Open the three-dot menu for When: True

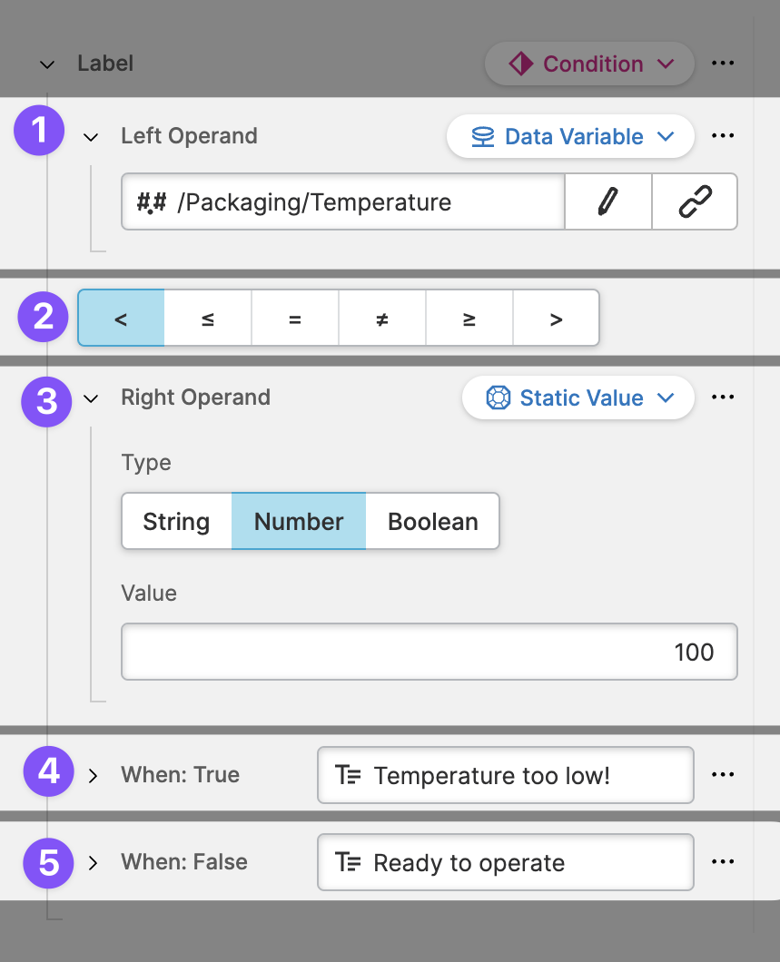coord(723,775)
